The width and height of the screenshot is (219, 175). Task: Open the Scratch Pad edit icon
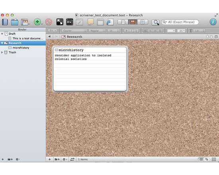(x=79, y=22)
